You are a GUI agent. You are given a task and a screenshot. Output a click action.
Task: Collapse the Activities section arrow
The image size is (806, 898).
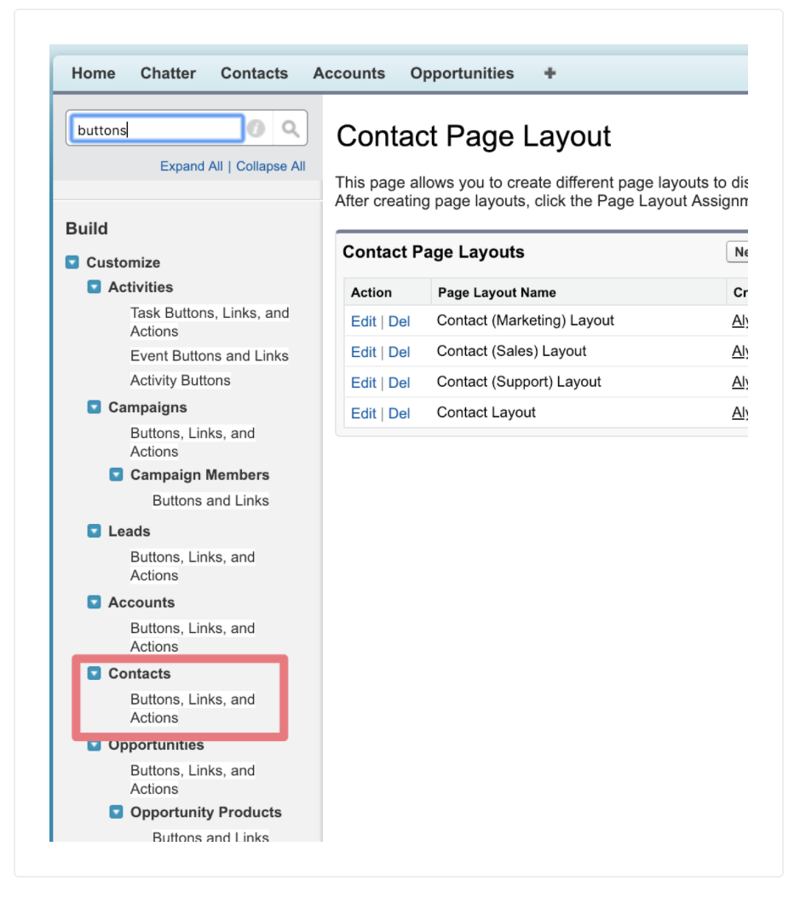(95, 287)
